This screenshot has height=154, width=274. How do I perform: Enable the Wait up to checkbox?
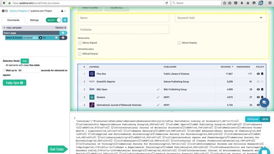coord(4,70)
